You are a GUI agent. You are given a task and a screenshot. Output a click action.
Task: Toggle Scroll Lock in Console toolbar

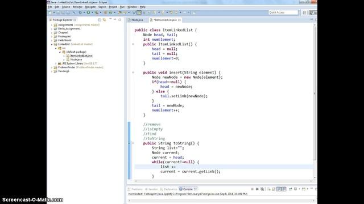tap(274, 189)
